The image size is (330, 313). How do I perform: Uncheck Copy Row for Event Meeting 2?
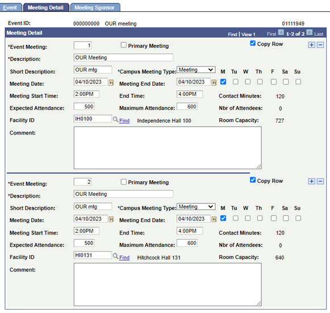pyautogui.click(x=253, y=180)
